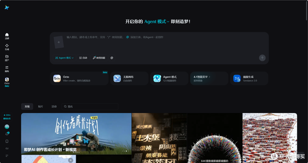Open the 视频生成 Seedance 2.0 card
308x163 pixels.
click(x=249, y=79)
